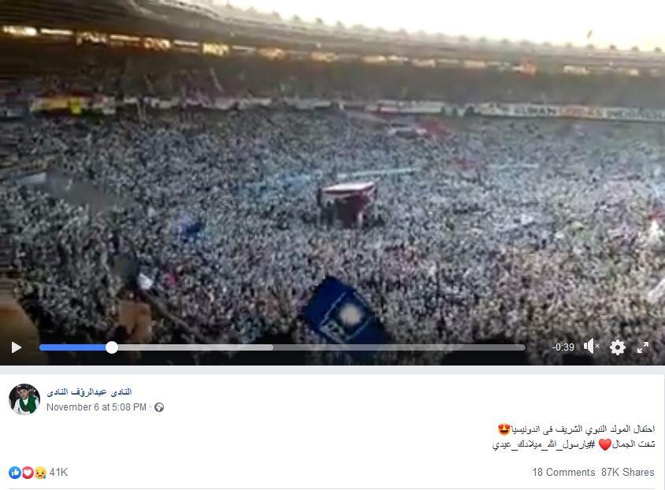This screenshot has width=665, height=490.
Task: Open the 18 Comments link
Action: pyautogui.click(x=563, y=472)
